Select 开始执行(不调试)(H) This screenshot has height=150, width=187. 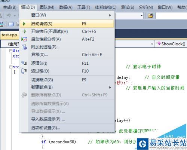67,31
